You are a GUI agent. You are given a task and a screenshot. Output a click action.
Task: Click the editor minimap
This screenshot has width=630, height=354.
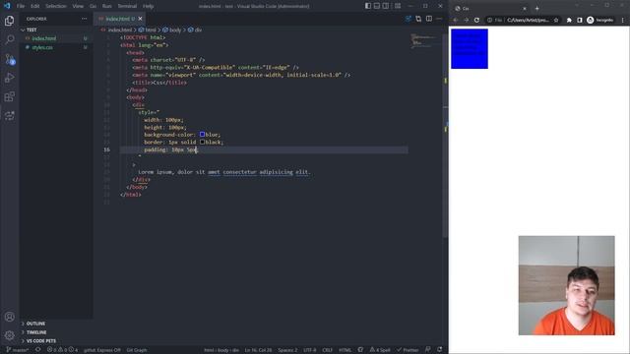[x=424, y=41]
